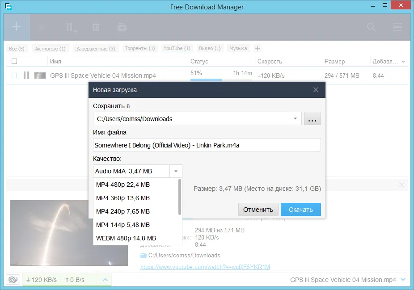This screenshot has height=290, width=414.
Task: Check the GPS III download row checkbox
Action: 14,76
